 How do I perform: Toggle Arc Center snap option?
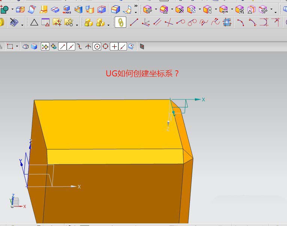[x=97, y=46]
